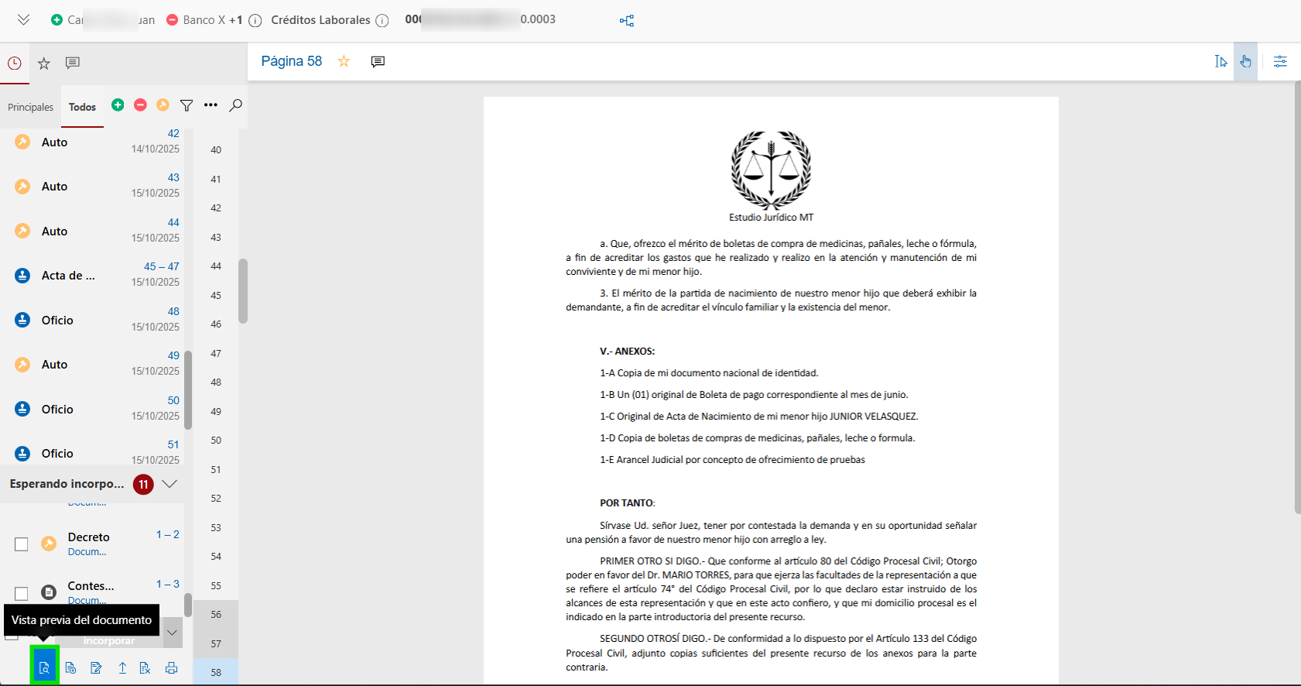Screen dimensions: 1301x686
Task: Click the search magnifier in document list
Action: click(235, 105)
